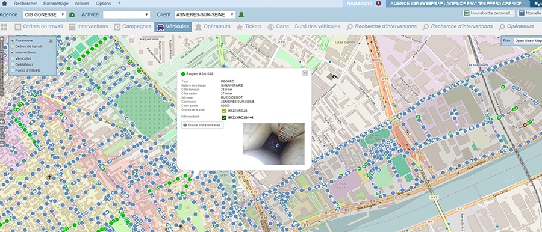Open the dashboard grid icon
This screenshot has width=542, height=232.
point(4,27)
